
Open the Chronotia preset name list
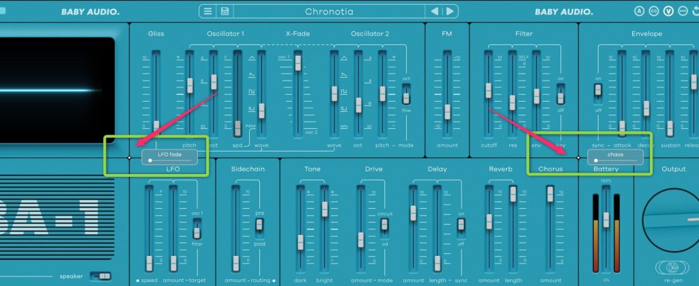click(x=330, y=11)
